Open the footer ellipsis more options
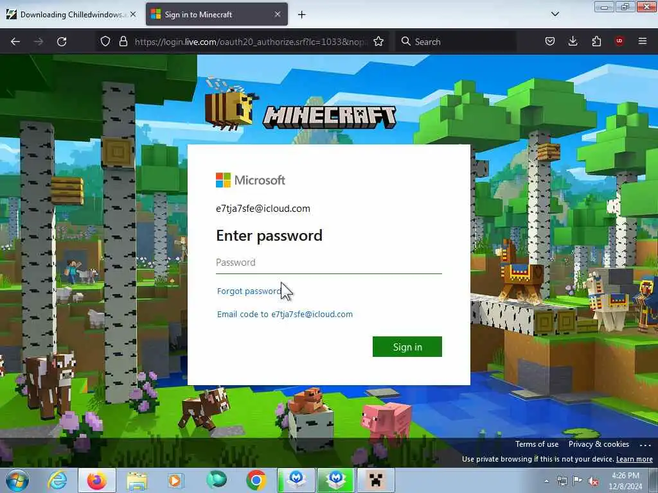This screenshot has height=493, width=658. click(645, 445)
